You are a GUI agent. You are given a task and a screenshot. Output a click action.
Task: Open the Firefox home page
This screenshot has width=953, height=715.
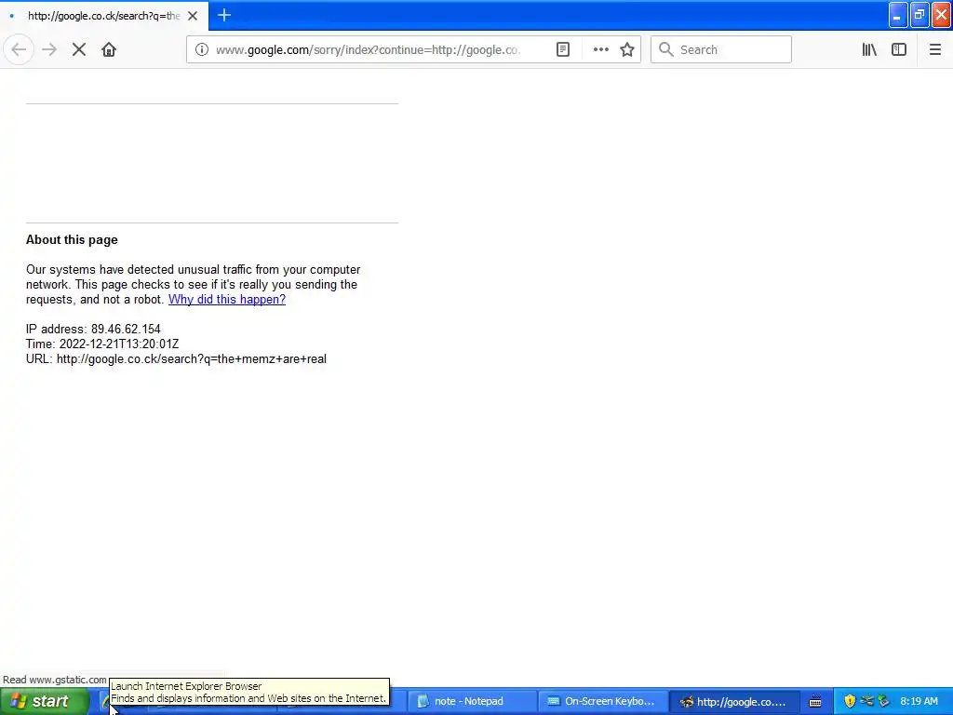coord(109,49)
